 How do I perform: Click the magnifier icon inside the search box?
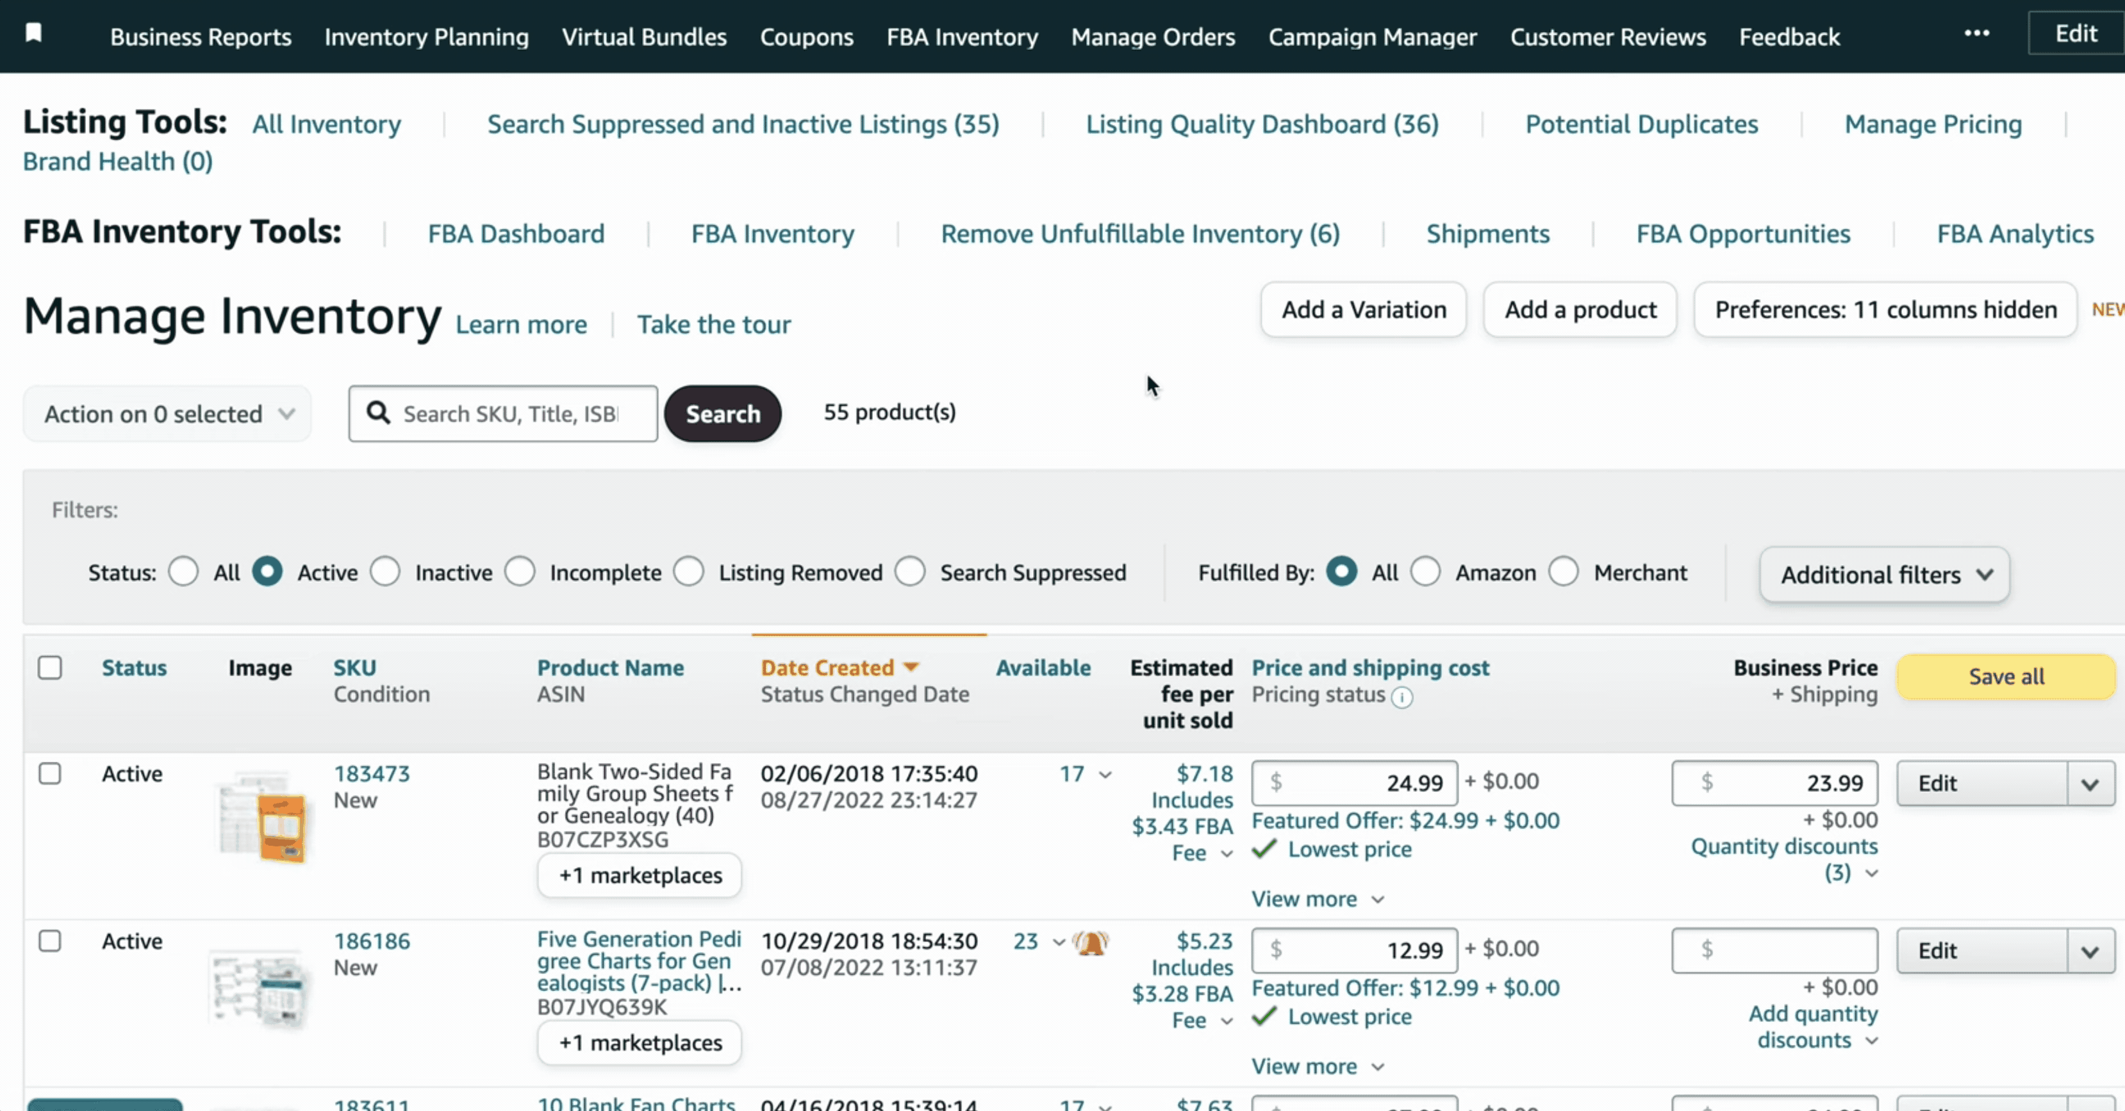pos(380,413)
